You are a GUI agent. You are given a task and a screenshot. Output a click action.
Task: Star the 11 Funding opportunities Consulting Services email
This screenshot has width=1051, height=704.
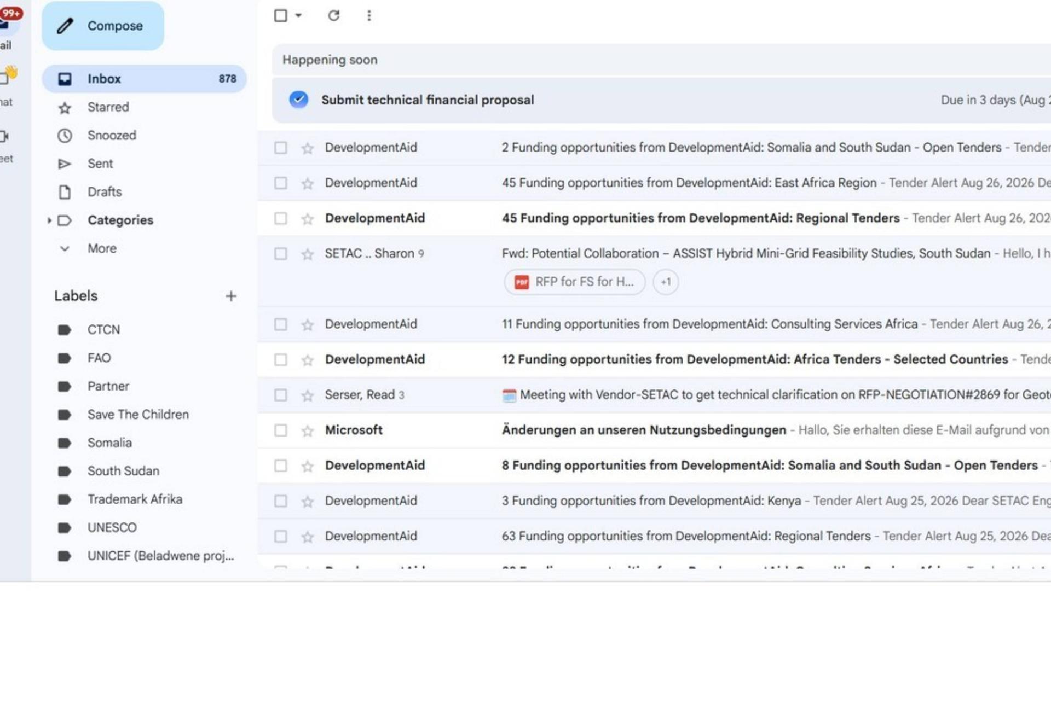308,324
